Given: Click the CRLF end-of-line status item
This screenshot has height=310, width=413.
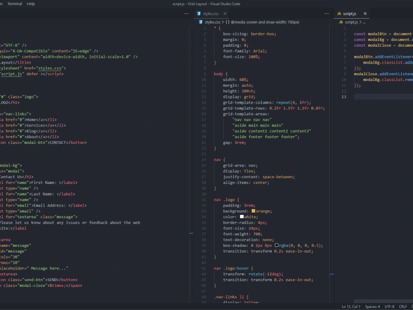Looking at the screenshot, I should point(403,307).
